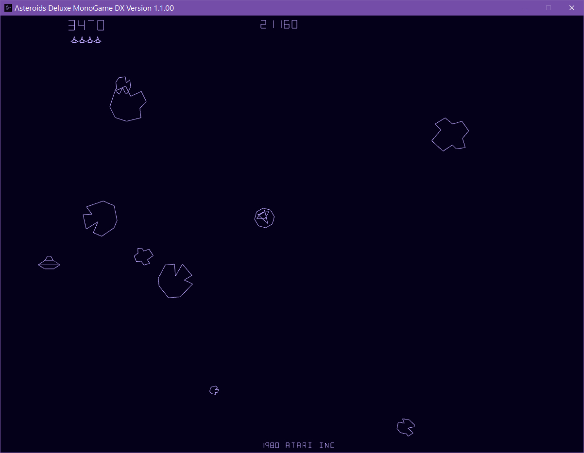
Task: Click the row of remaining lives
Action: point(86,40)
